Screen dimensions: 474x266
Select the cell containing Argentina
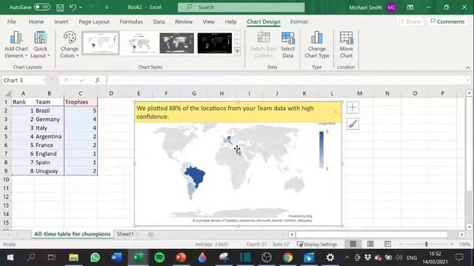click(x=49, y=137)
